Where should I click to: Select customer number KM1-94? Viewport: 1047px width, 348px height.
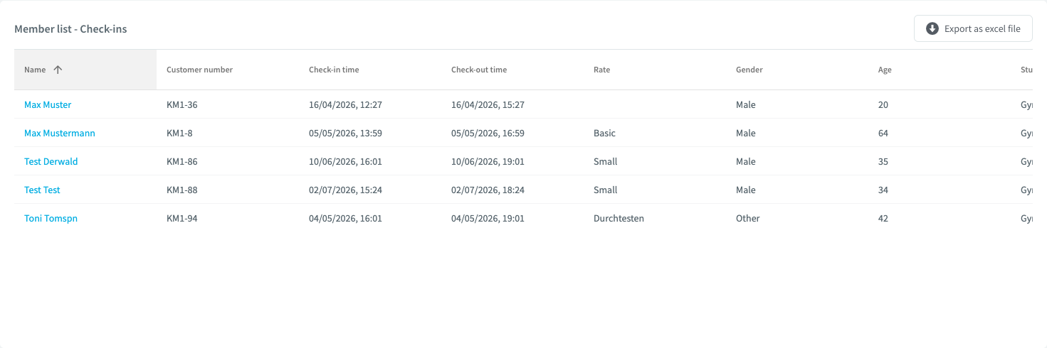(x=182, y=218)
